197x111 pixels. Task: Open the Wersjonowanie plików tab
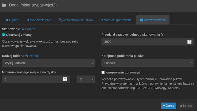coord(76,20)
